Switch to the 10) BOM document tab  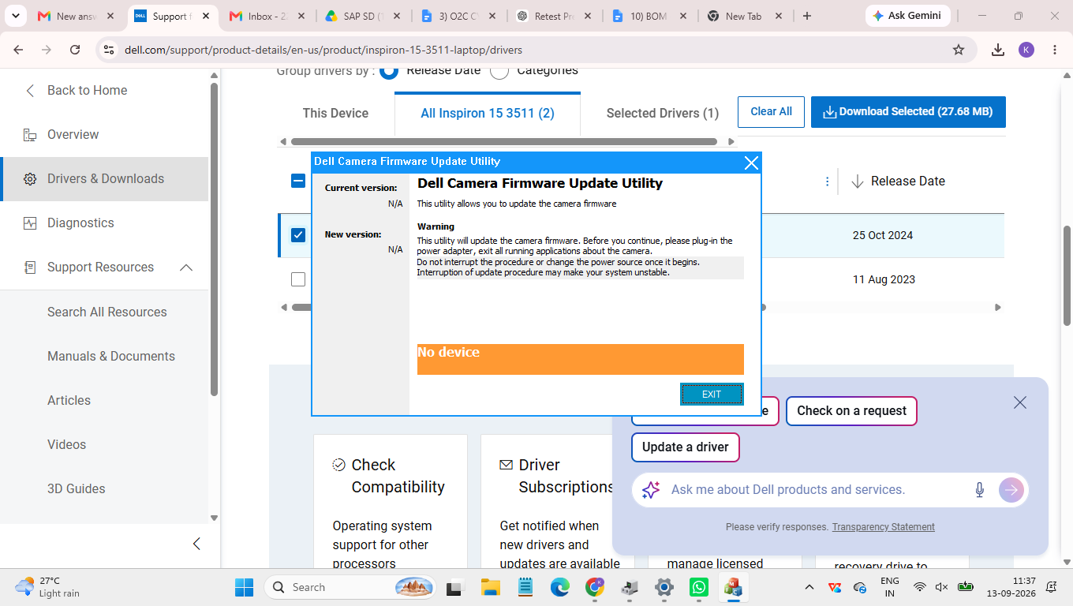tap(650, 16)
